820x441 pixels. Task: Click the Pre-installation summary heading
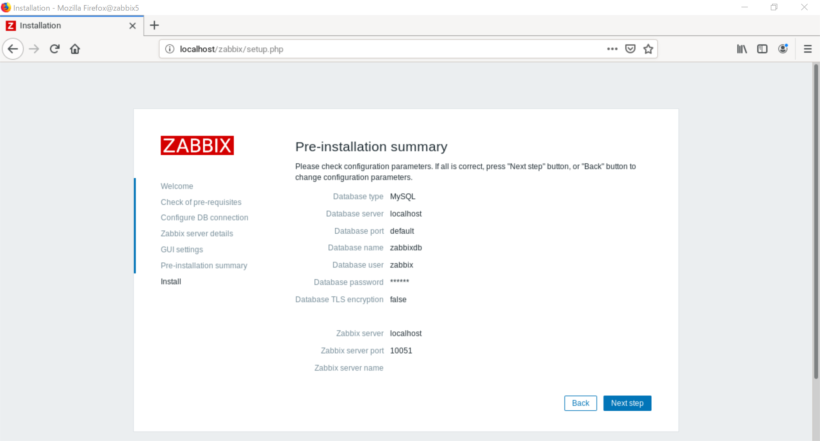click(x=371, y=147)
